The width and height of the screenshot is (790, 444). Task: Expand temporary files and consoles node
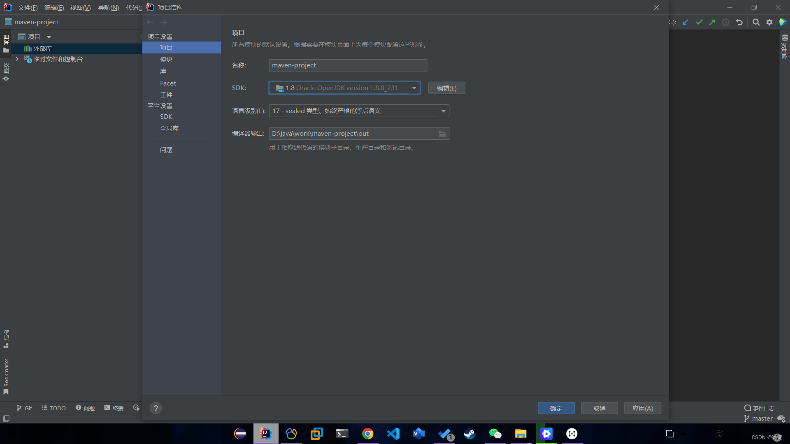tap(17, 59)
